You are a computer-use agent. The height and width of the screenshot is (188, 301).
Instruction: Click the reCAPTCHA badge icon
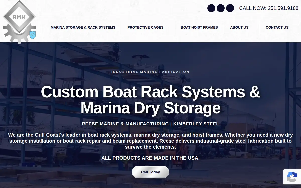click(x=292, y=177)
